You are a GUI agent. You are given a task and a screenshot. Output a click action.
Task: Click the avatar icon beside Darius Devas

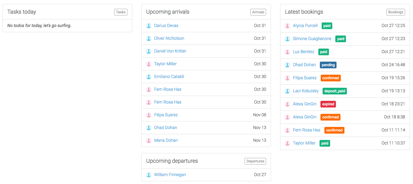(x=149, y=26)
